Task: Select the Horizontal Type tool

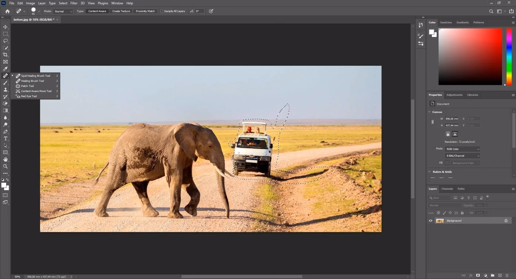Action: coord(5,139)
